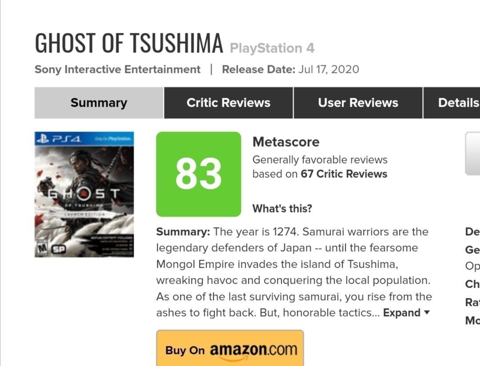The height and width of the screenshot is (366, 480).
Task: Click the Metascore heading label
Action: pyautogui.click(x=286, y=142)
